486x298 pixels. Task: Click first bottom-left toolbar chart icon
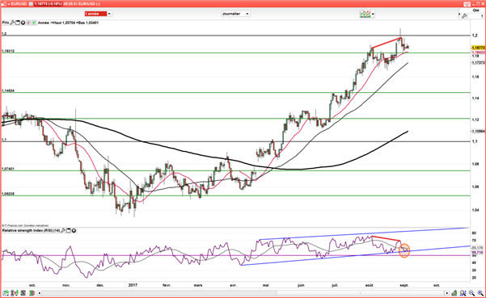coord(6,292)
